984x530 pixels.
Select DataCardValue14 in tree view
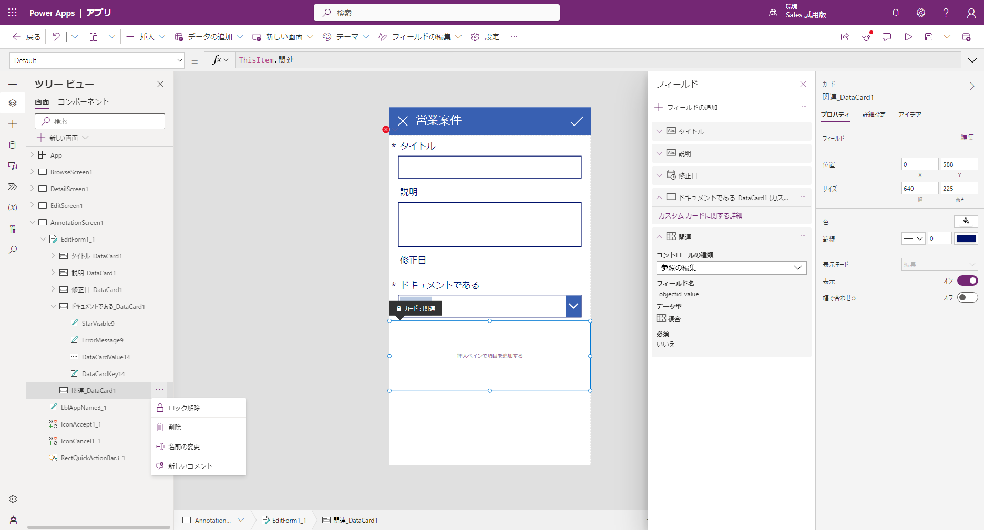tap(106, 357)
